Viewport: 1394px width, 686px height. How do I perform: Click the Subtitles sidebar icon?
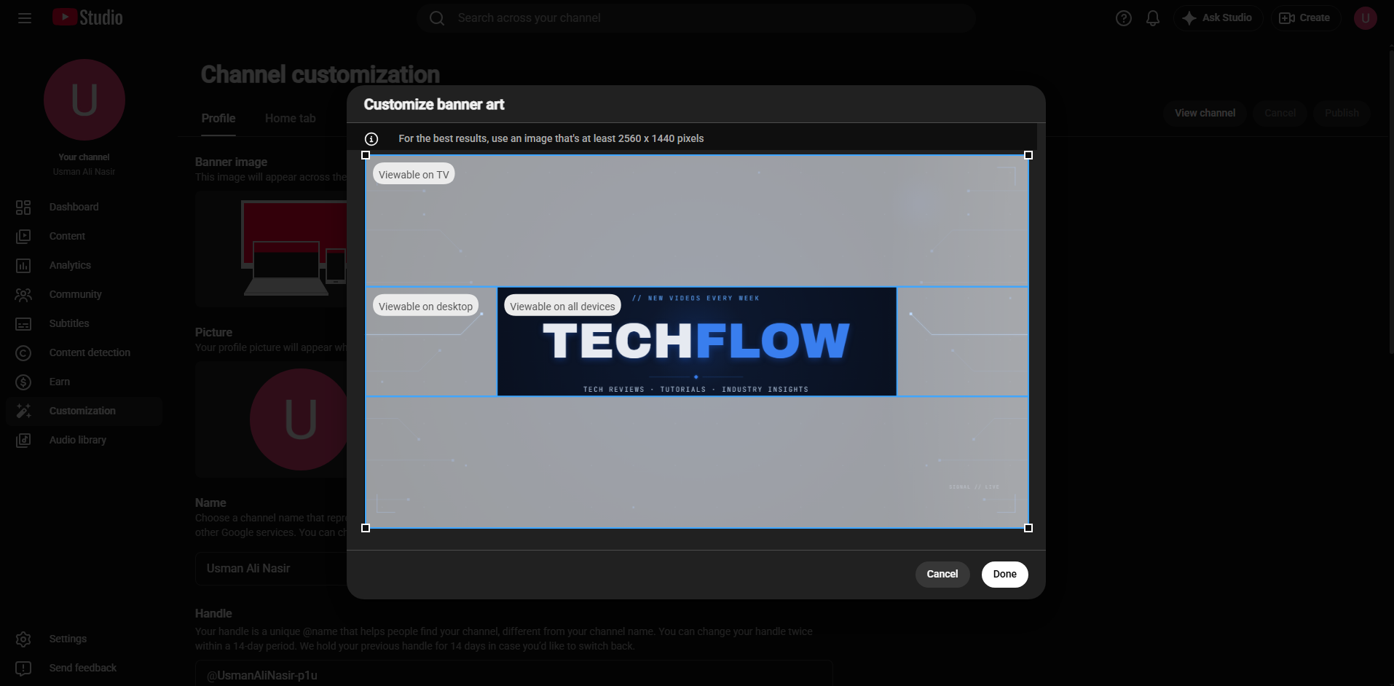pos(23,324)
